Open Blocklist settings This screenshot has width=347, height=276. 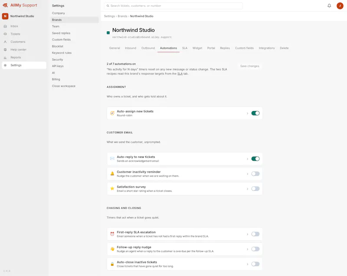[75, 46]
